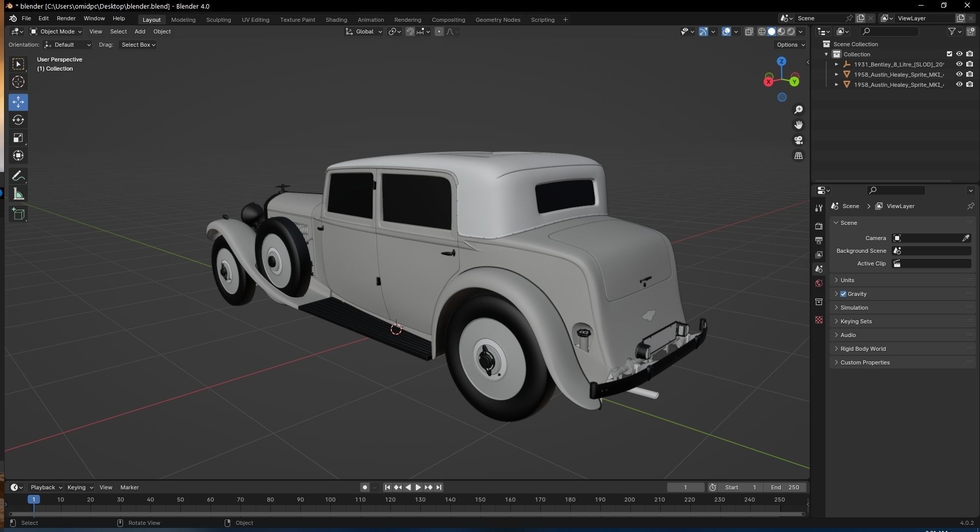Viewport: 980px width, 532px height.
Task: Open the Options dropdown
Action: pos(791,45)
